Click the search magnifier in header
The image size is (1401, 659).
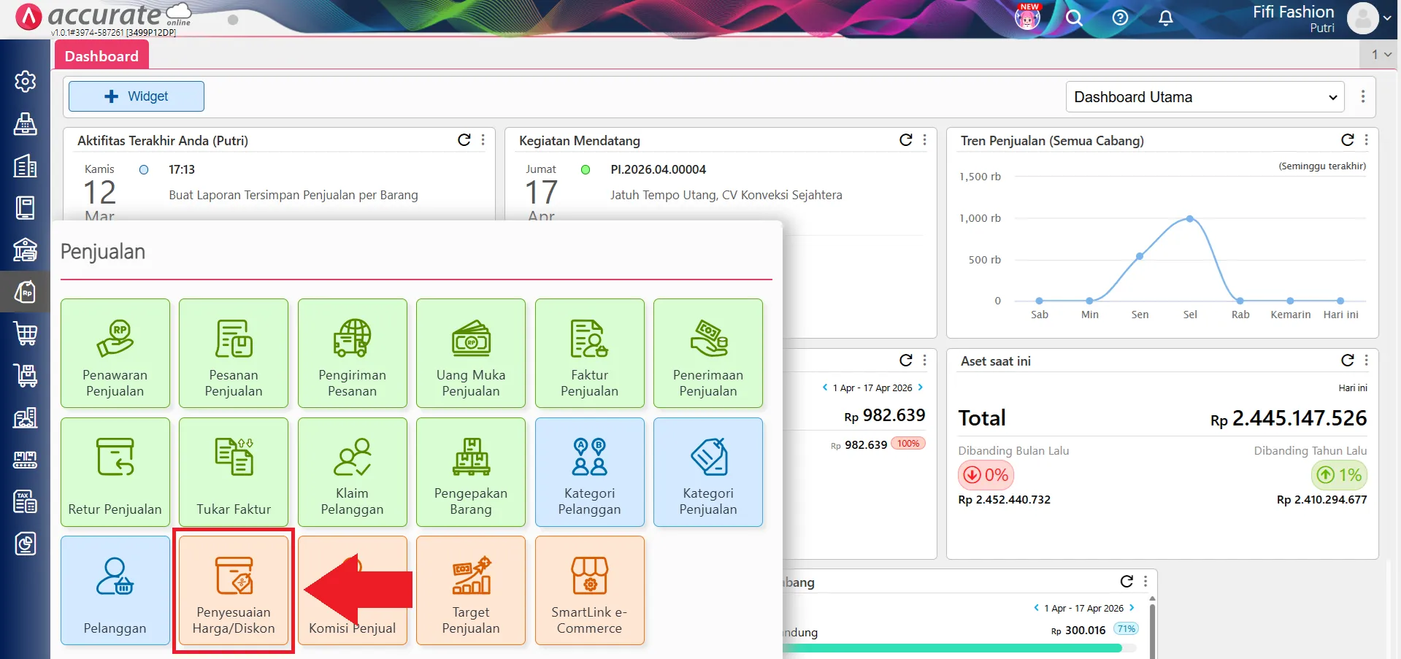tap(1074, 18)
